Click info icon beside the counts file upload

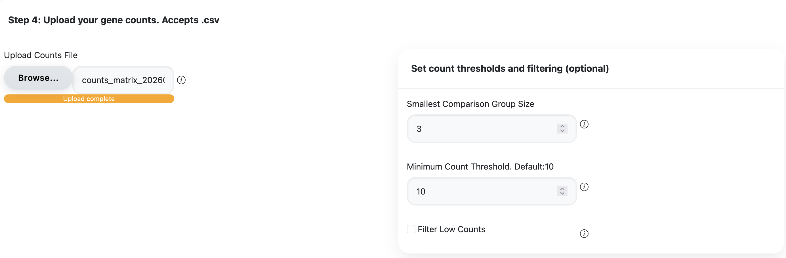point(181,80)
